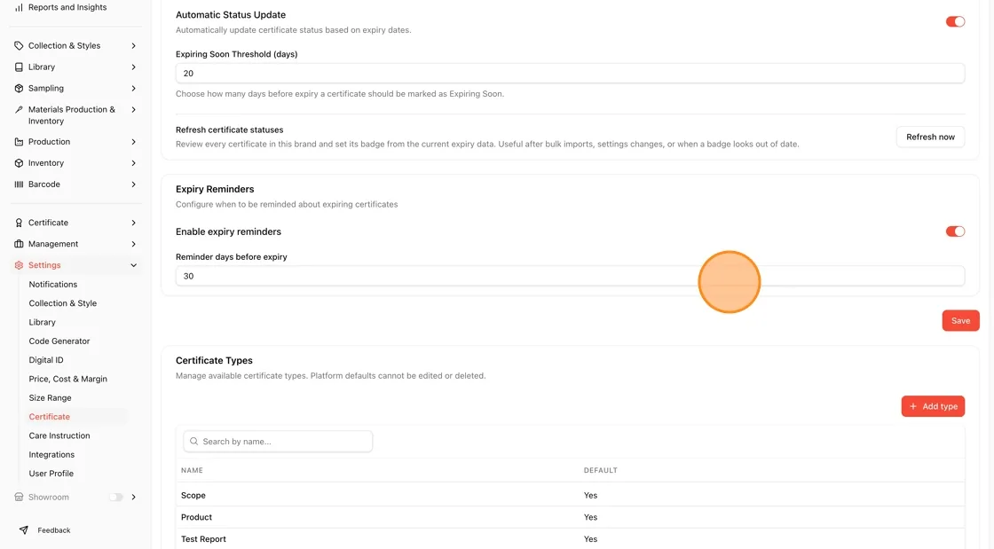Toggle the Showroom switch on
Image resolution: width=994 pixels, height=549 pixels.
tap(115, 497)
